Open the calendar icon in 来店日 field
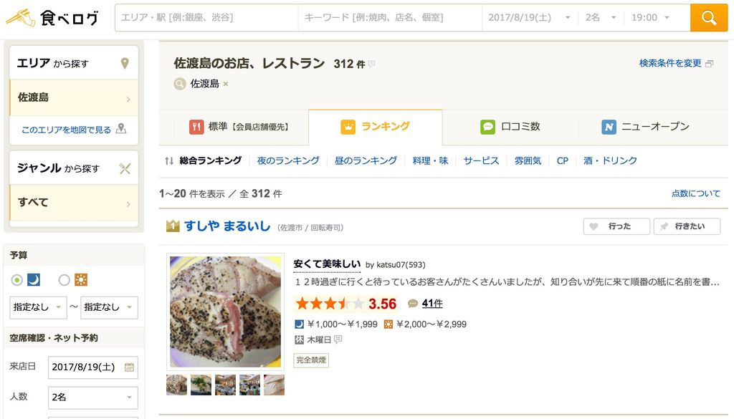This screenshot has width=734, height=419. click(130, 367)
